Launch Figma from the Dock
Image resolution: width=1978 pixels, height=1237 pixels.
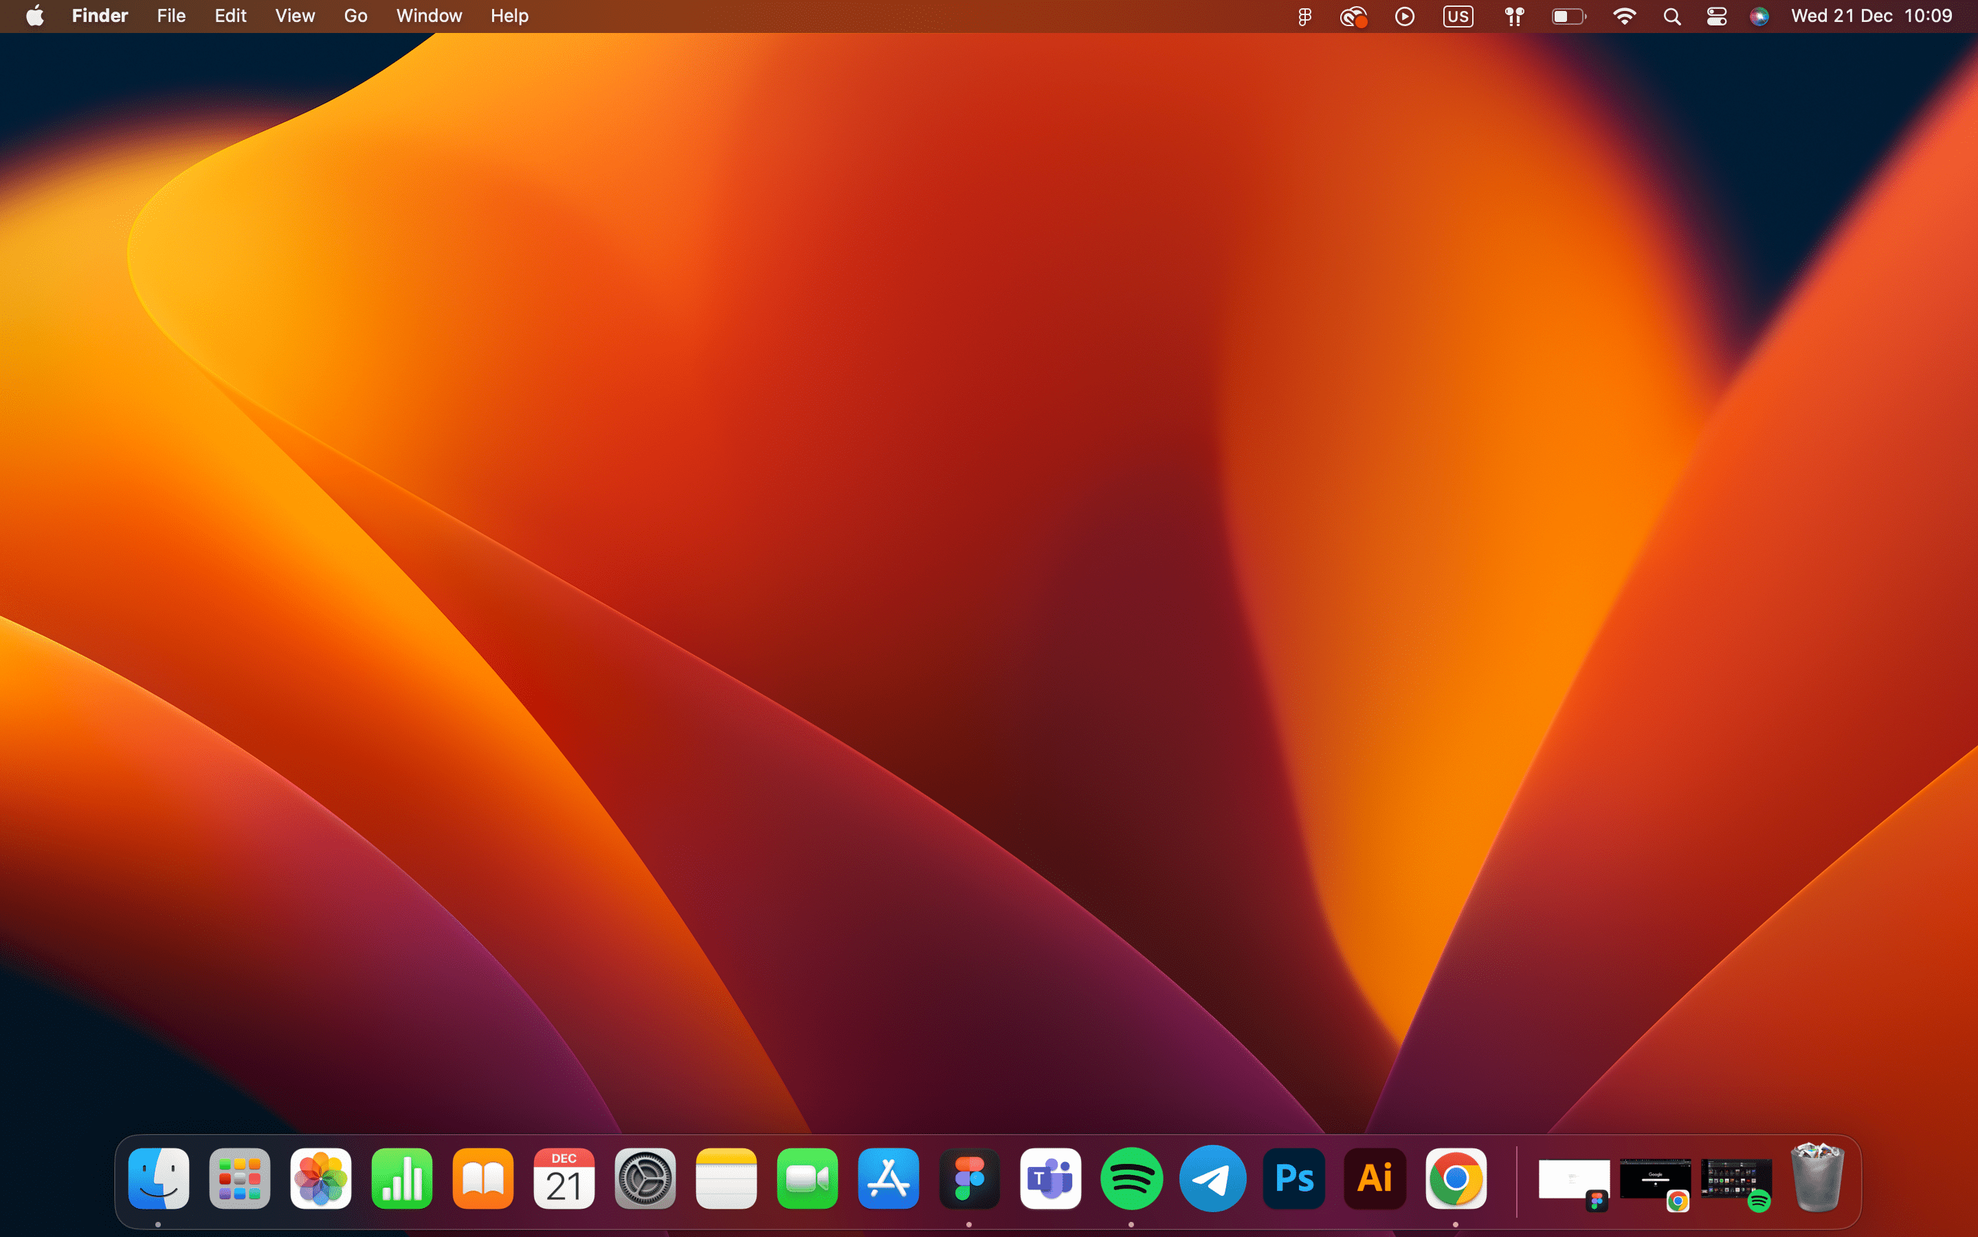click(x=970, y=1178)
